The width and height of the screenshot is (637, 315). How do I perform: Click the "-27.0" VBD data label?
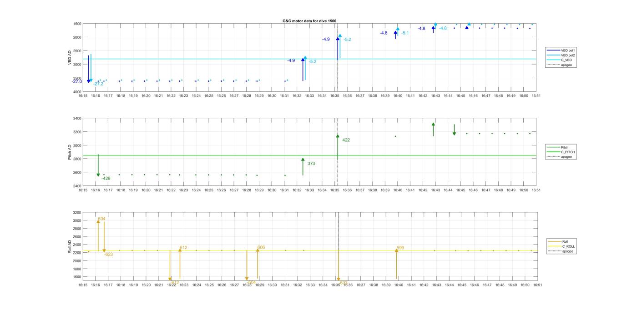coord(76,81)
